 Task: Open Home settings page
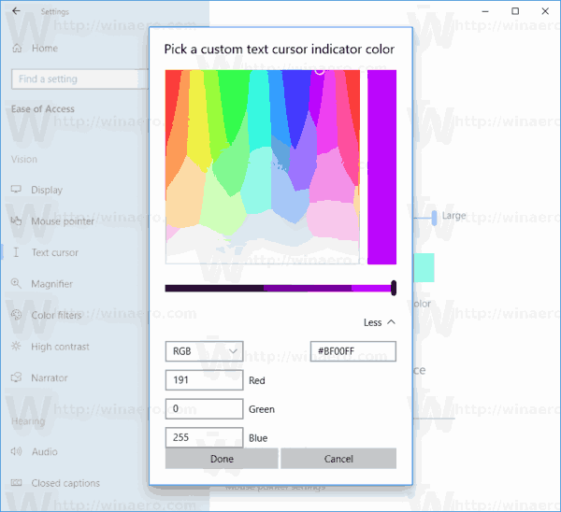tap(45, 49)
